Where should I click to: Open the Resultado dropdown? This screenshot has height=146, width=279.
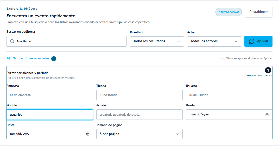(x=157, y=41)
